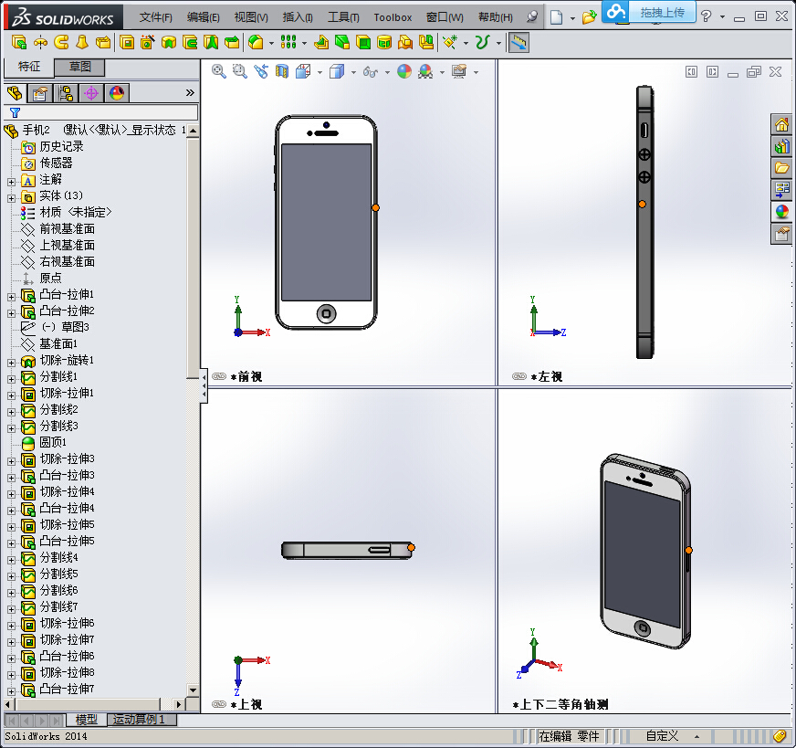The width and height of the screenshot is (796, 748).
Task: Expand the 注解 tree node
Action: [x=11, y=182]
